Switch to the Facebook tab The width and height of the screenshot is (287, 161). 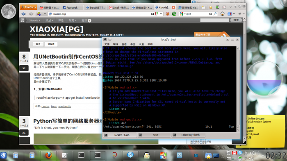click(x=72, y=7)
